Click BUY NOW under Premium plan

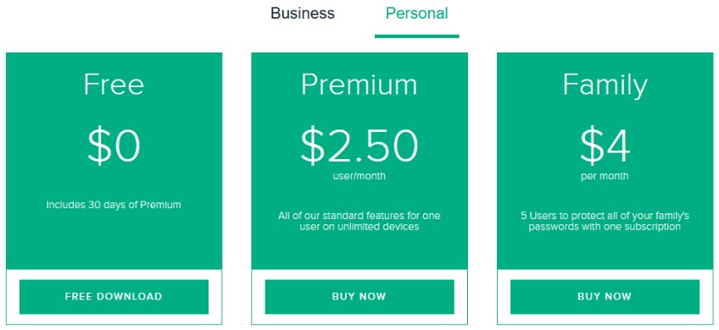point(359,297)
